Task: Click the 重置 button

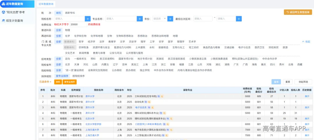Action: (x=288, y=82)
